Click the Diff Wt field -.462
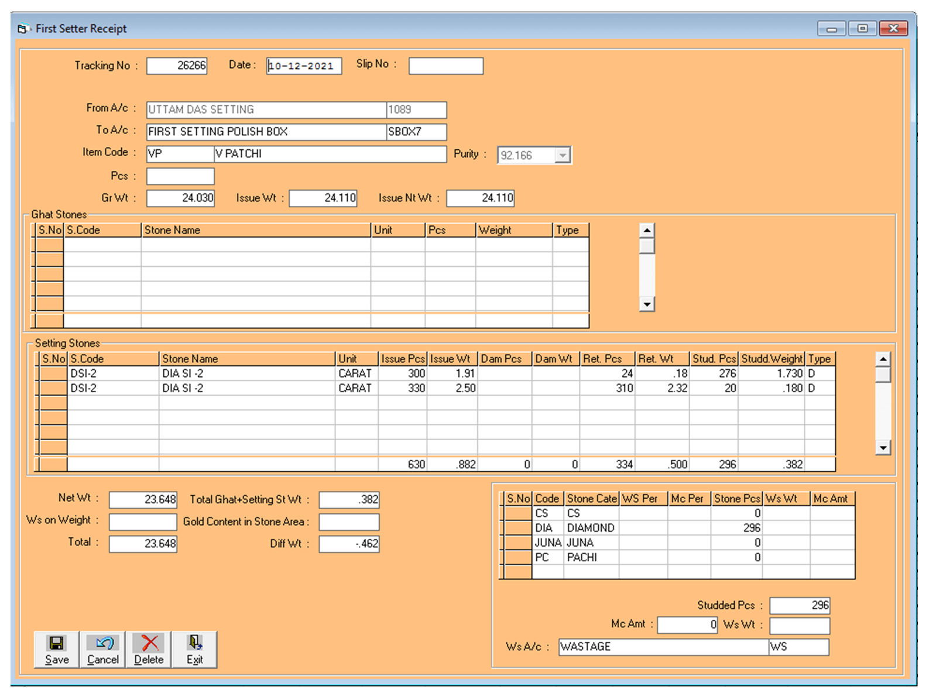This screenshot has width=929, height=700. coord(349,544)
